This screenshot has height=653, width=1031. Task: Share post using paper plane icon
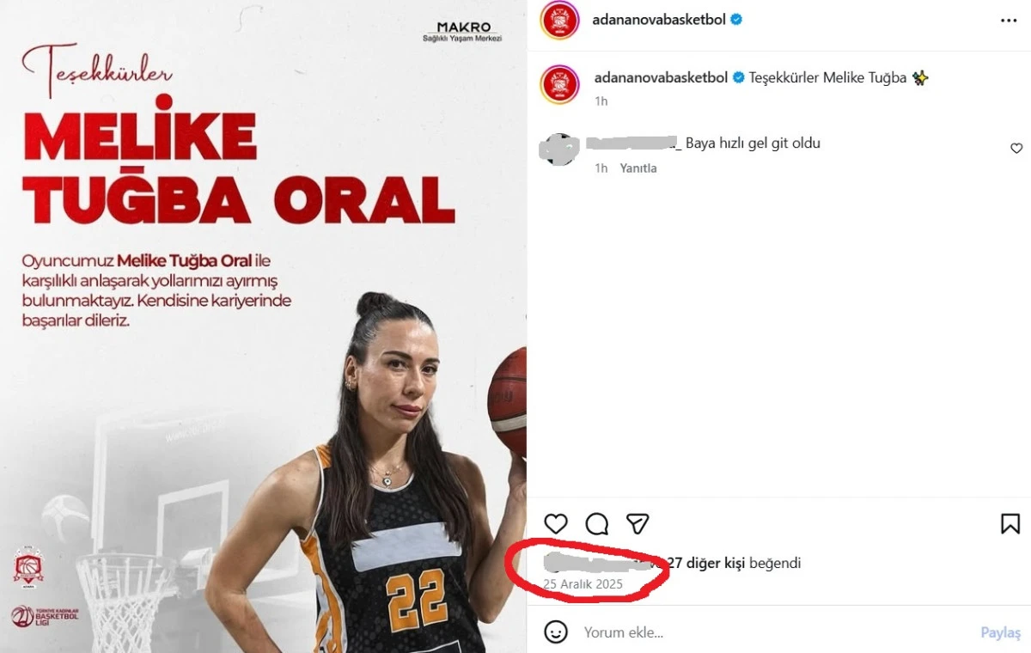(637, 523)
